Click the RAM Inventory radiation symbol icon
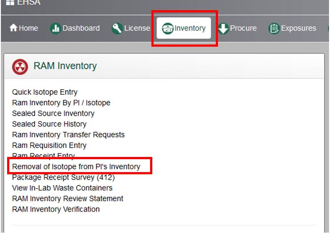The width and height of the screenshot is (333, 233). (20, 66)
